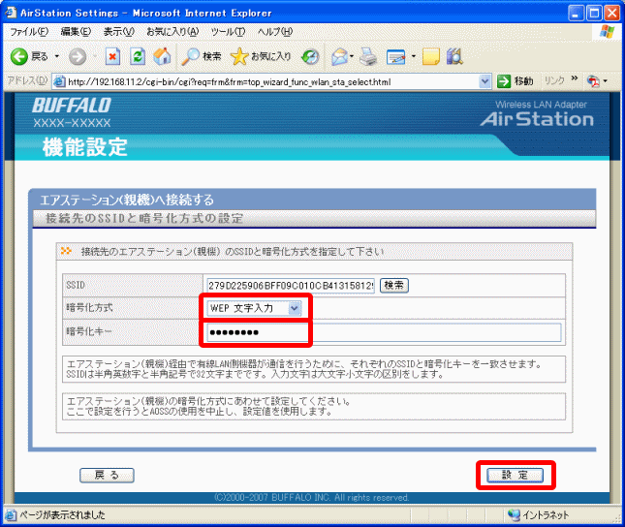Screen dimensions: 625x527
Task: Open the address bar URL dropdown arrow
Action: 486,81
